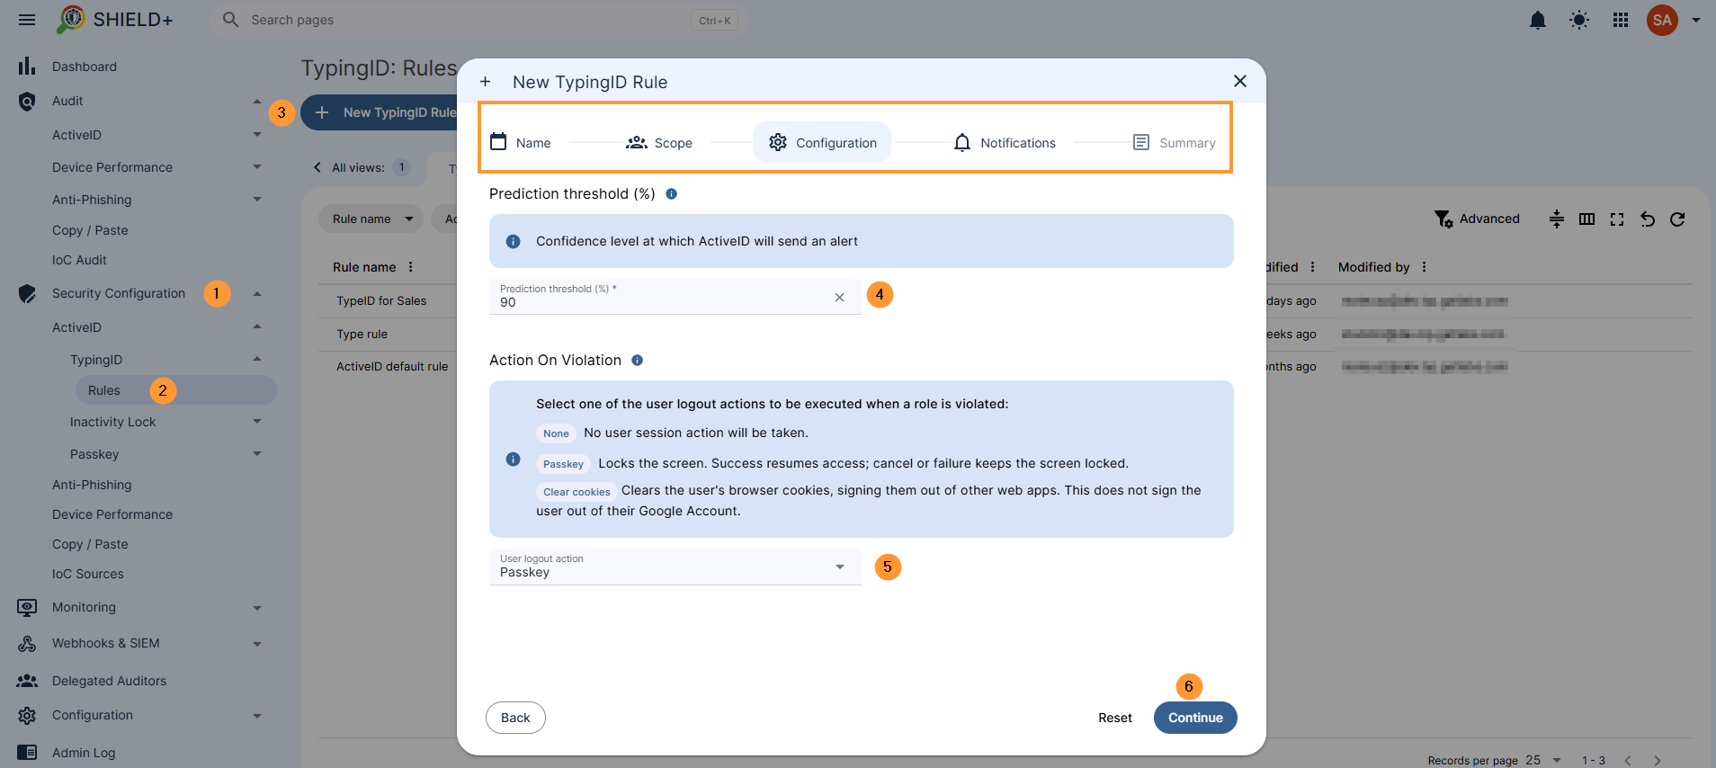1716x768 pixels.
Task: Toggle the light/dark theme sun icon
Action: (x=1579, y=20)
